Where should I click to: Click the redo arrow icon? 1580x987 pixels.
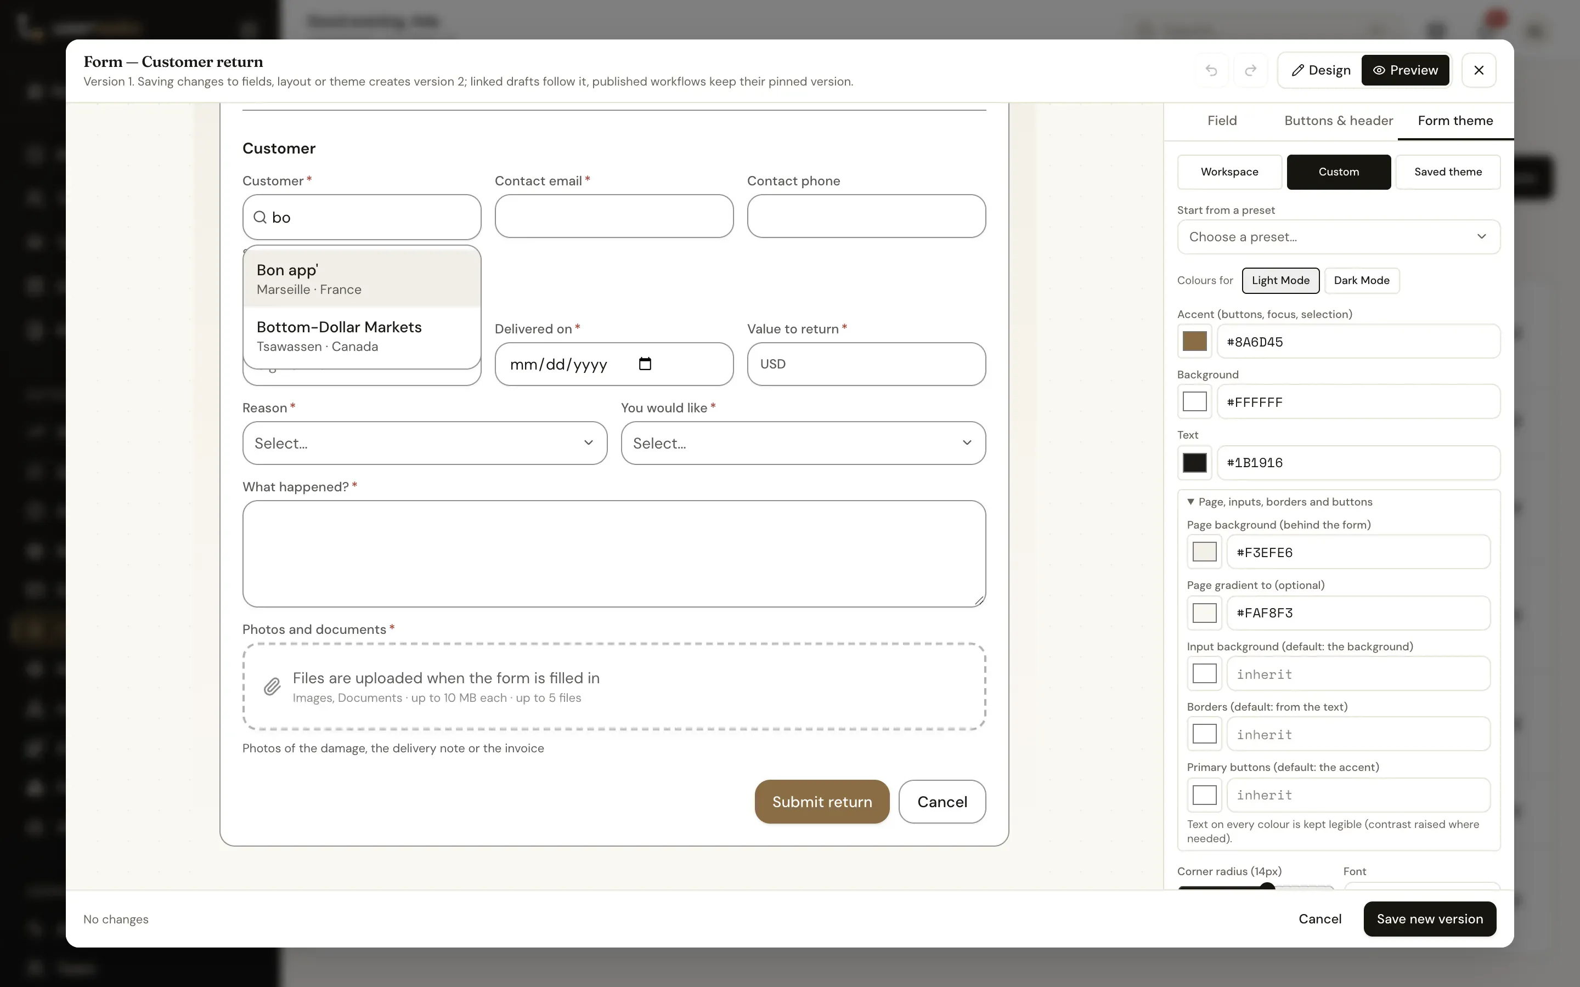coord(1250,70)
